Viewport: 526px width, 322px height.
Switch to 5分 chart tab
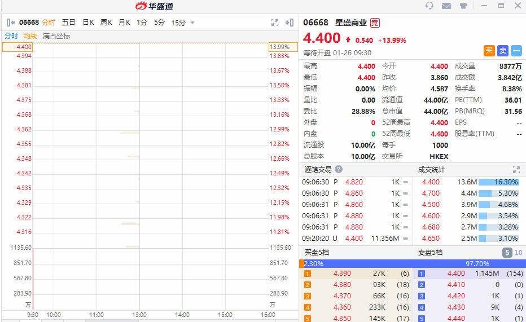pyautogui.click(x=159, y=23)
